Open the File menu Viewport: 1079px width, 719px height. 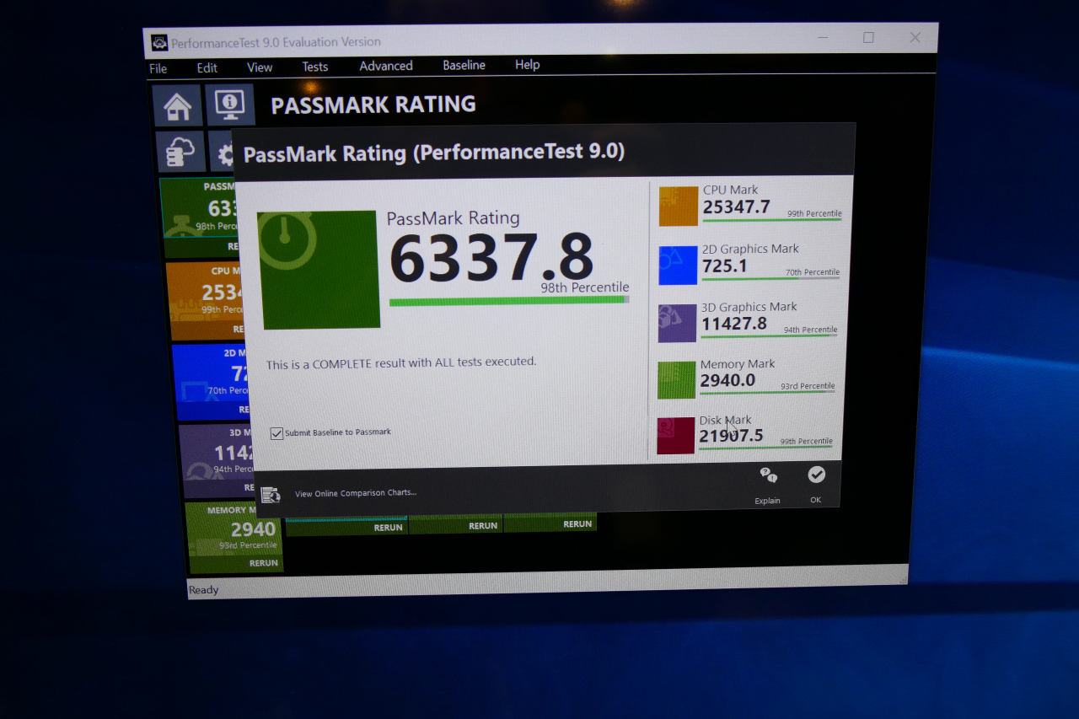158,69
